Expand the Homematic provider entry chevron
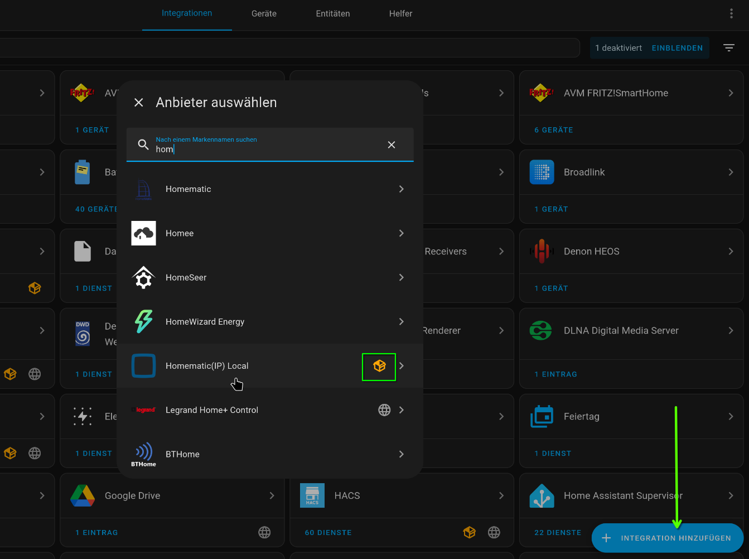 coord(402,189)
